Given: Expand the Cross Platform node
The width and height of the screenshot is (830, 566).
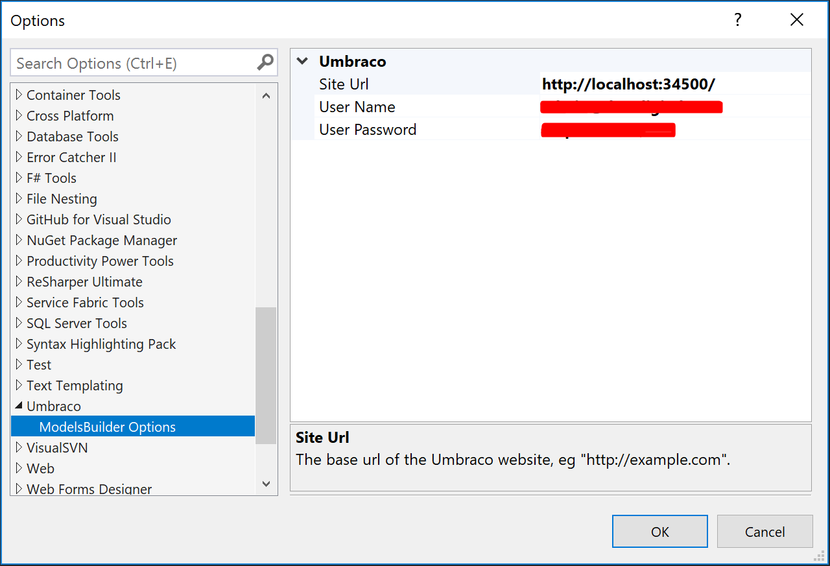Looking at the screenshot, I should pyautogui.click(x=19, y=115).
